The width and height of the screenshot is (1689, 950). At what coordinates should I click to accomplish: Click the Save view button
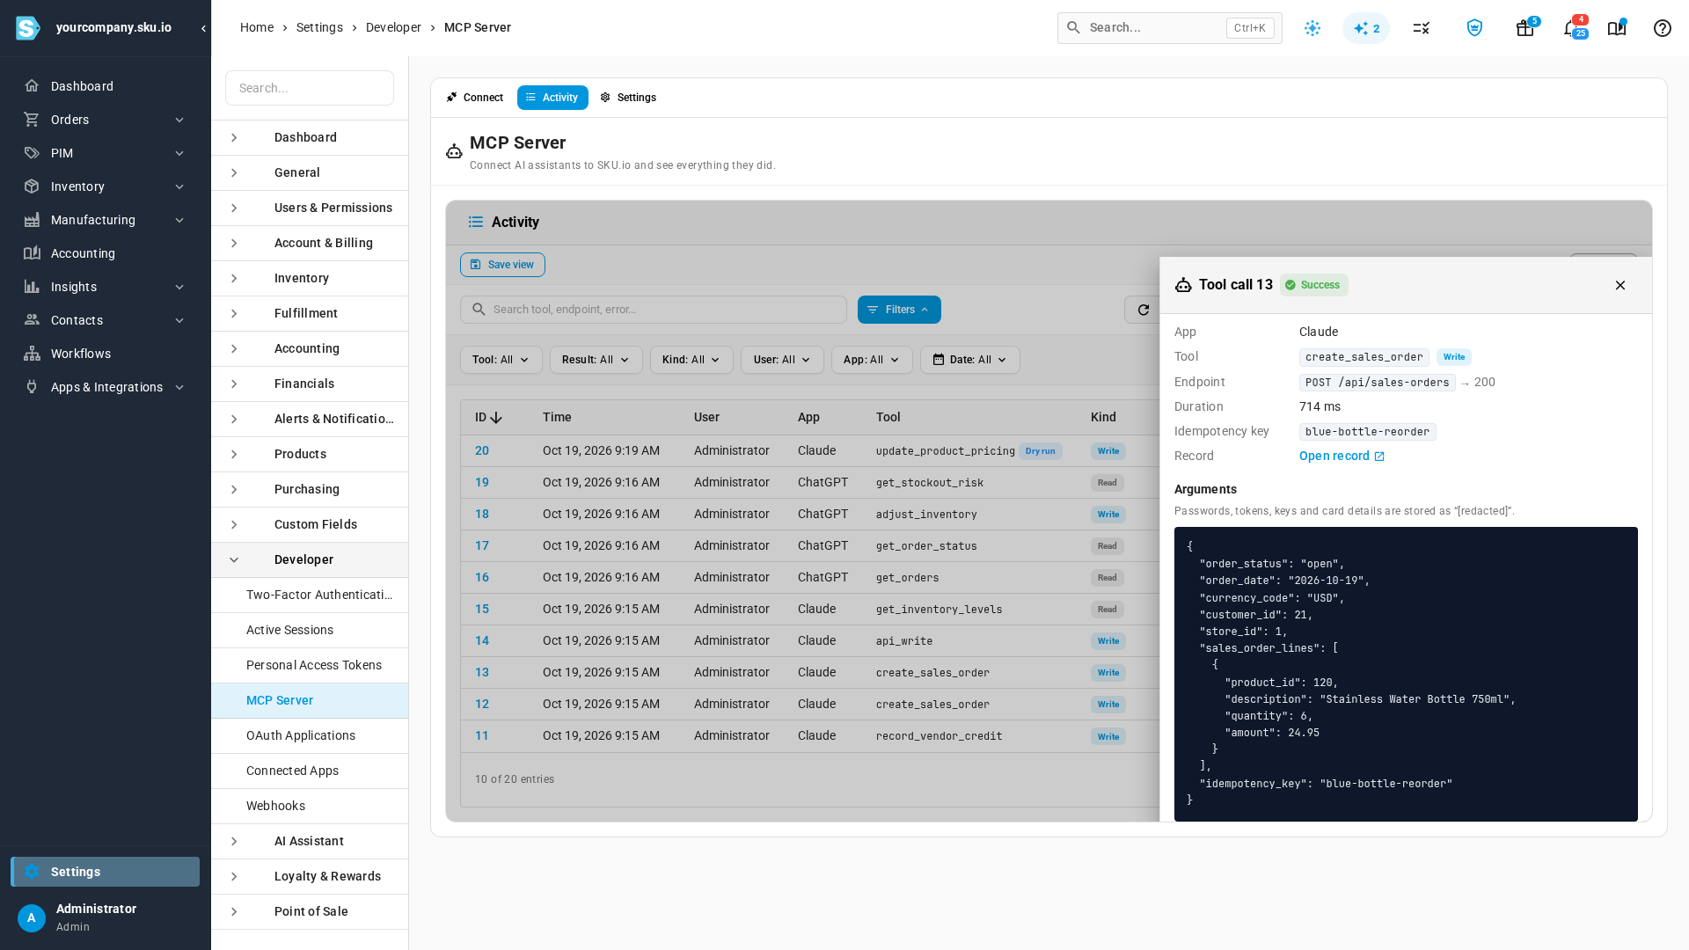point(502,265)
